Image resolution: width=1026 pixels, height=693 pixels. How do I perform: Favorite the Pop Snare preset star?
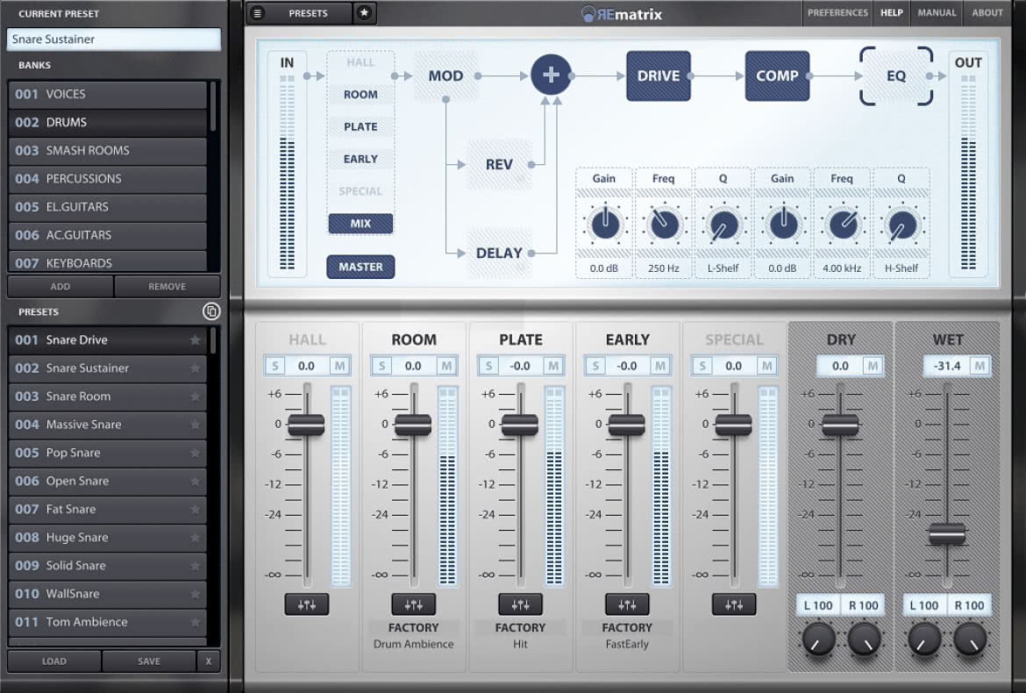pyautogui.click(x=195, y=452)
